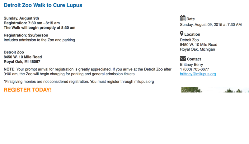This screenshot has width=249, height=144.
Task: Click the Contact heading in the sidebar
Action: pyautogui.click(x=194, y=59)
